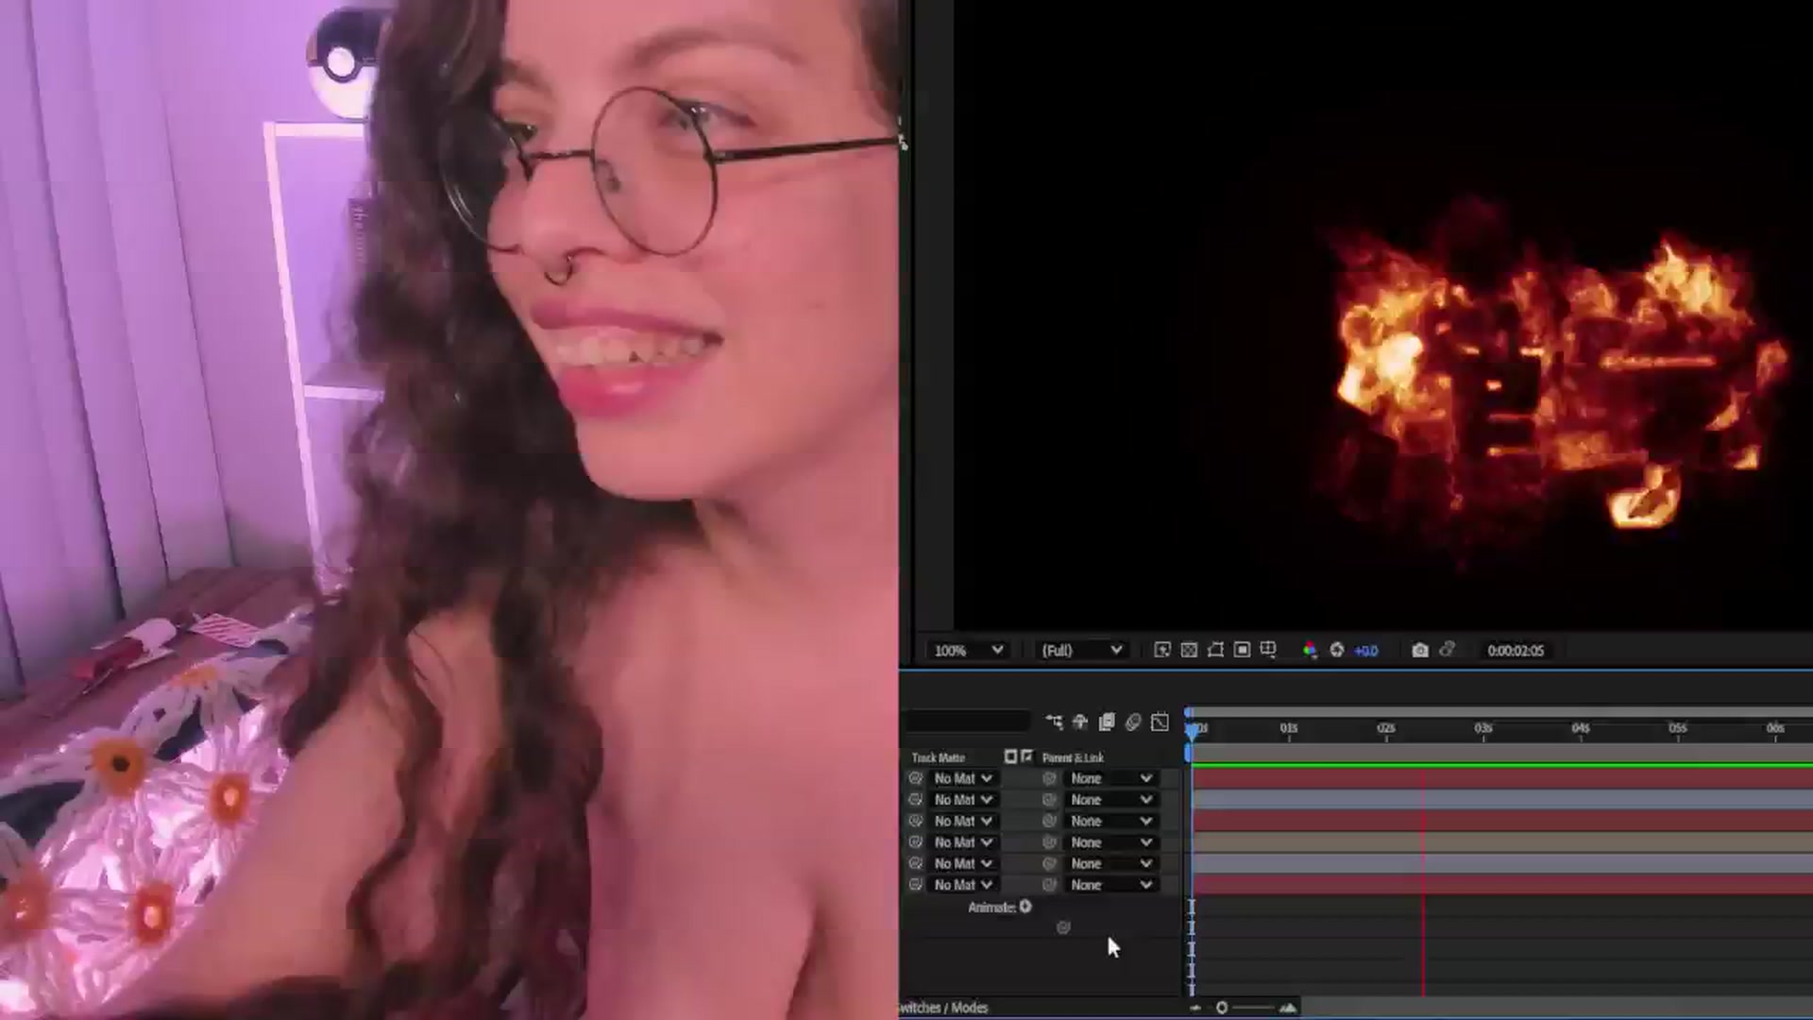The height and width of the screenshot is (1020, 1813).
Task: Click the gray work area bar
Action: click(1502, 751)
